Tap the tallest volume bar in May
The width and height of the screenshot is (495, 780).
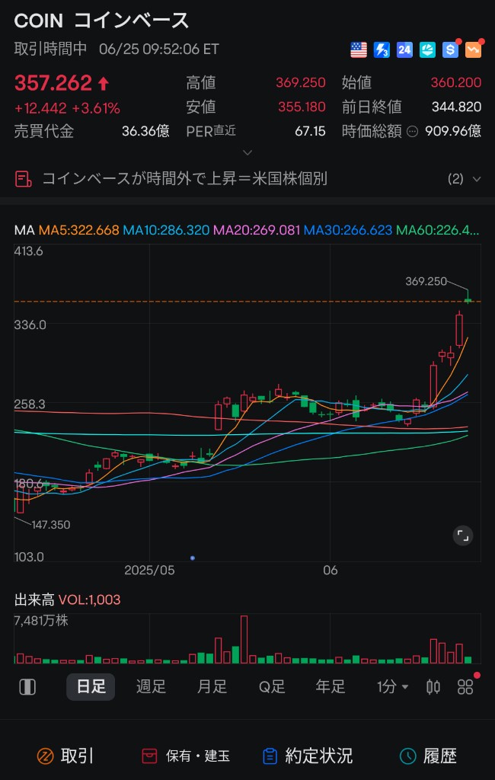pos(244,639)
